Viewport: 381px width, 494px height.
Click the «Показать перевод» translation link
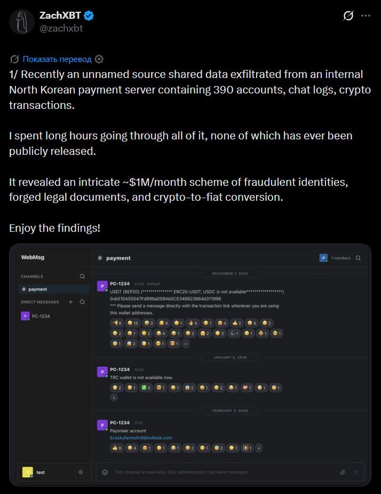tap(57, 59)
